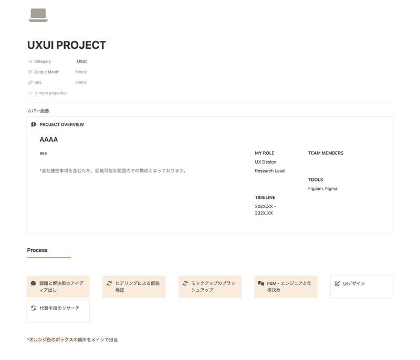Screen dimensions: 420x360
Task: Click the 会社機密事項 note line
Action: [x=113, y=171]
